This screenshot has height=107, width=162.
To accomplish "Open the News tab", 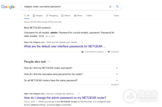I will 78,16.
